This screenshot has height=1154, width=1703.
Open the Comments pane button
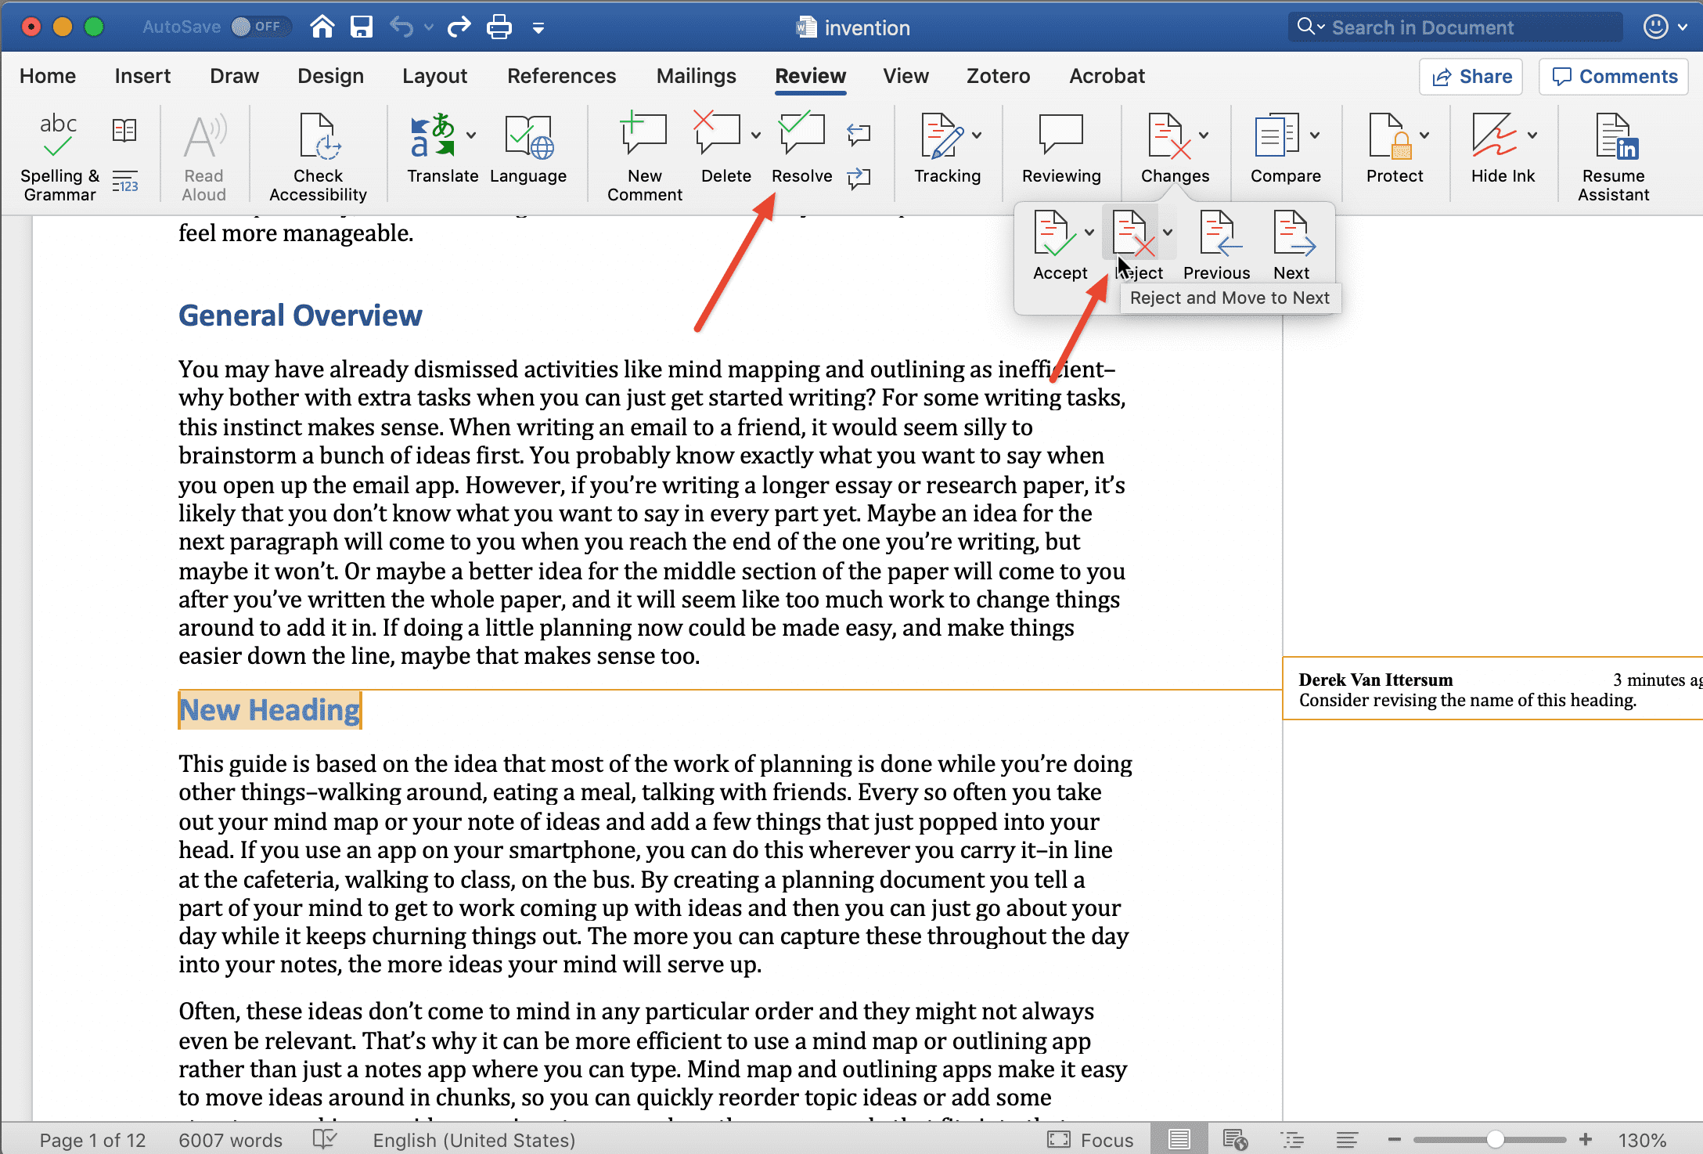coord(1614,77)
